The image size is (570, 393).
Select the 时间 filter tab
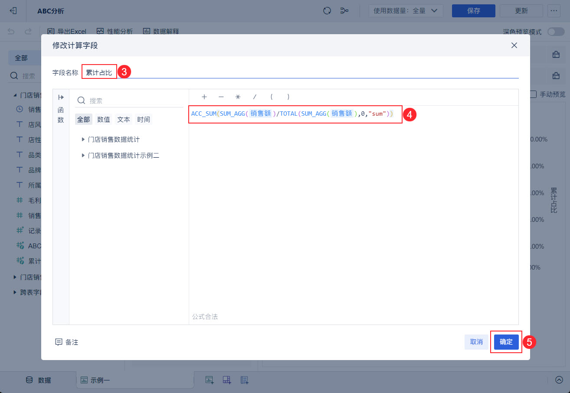pos(144,119)
